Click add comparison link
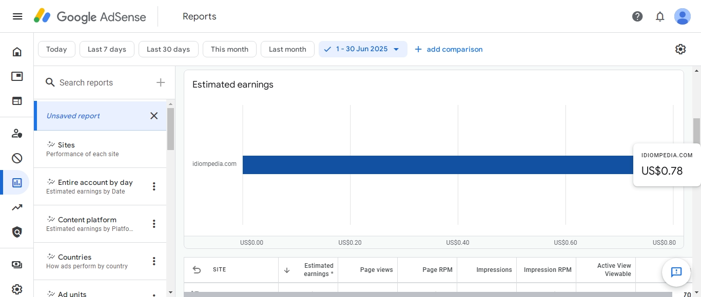This screenshot has width=701, height=297. [x=449, y=49]
